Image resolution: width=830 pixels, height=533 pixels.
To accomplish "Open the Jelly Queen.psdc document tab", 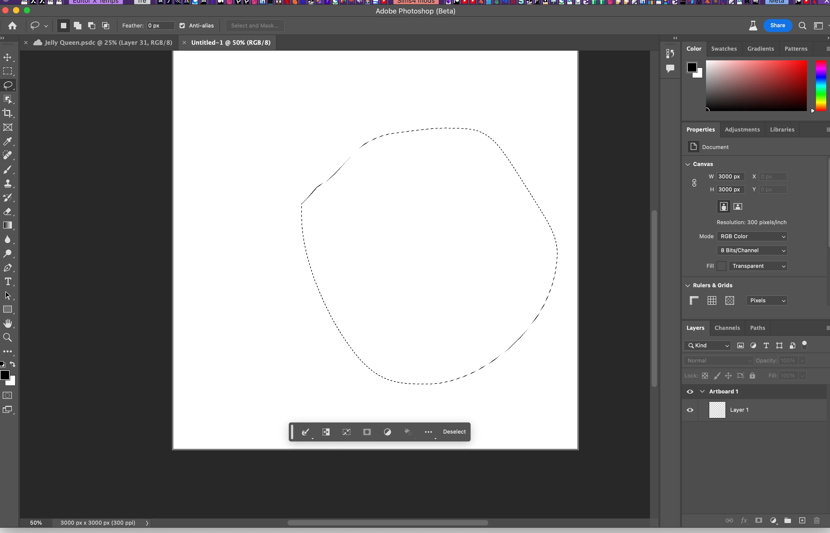I will coord(108,43).
